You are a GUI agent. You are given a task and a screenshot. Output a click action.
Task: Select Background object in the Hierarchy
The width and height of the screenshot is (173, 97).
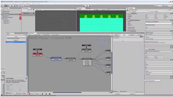pyautogui.click(x=5, y=16)
